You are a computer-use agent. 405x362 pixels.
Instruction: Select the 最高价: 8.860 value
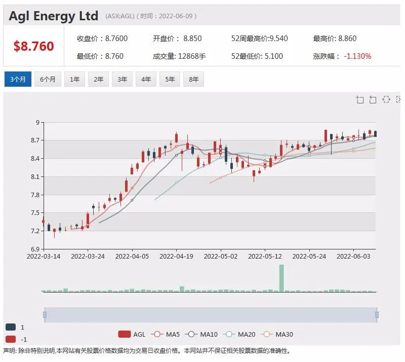click(x=335, y=39)
